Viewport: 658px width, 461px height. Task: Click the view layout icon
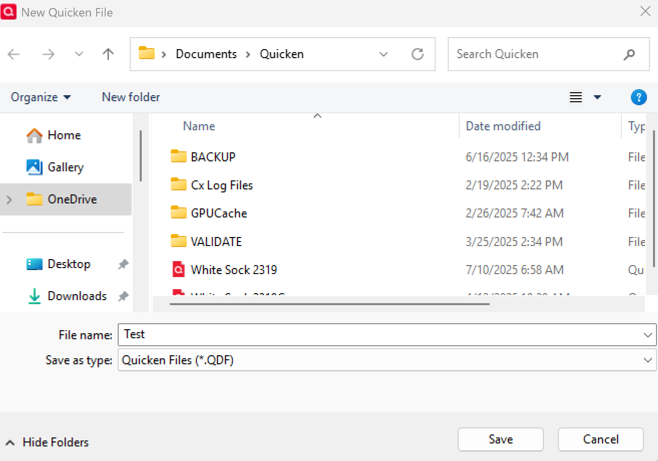pos(576,97)
